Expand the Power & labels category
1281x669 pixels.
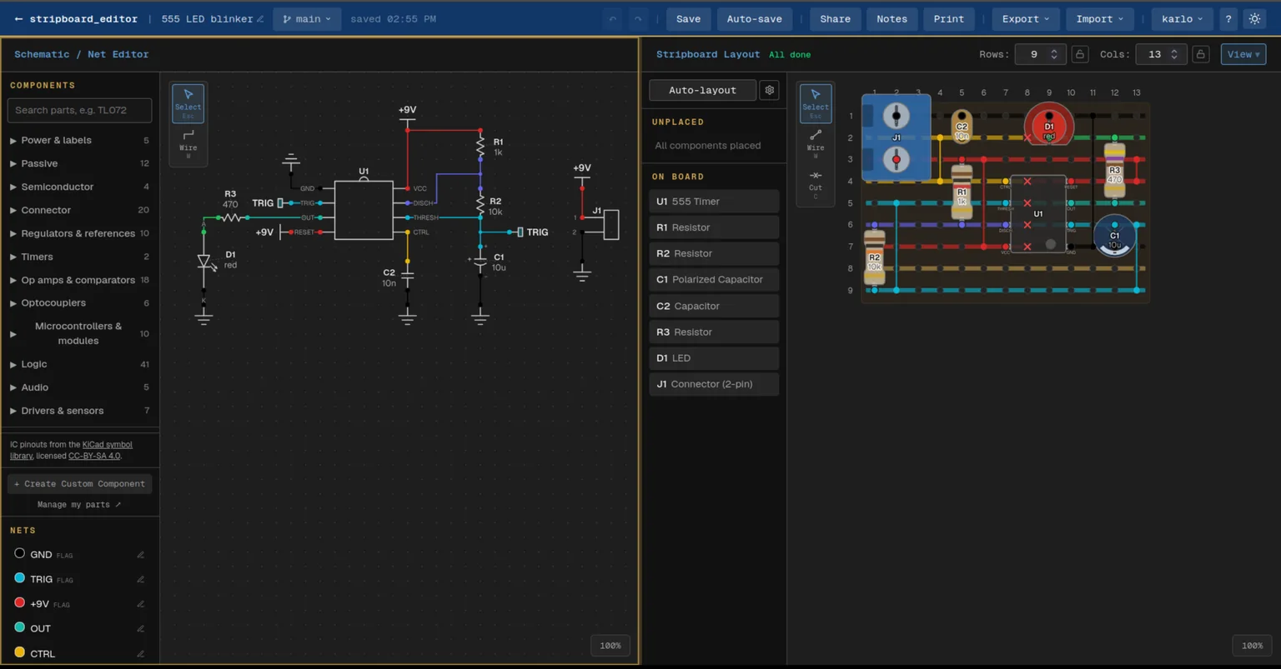point(79,141)
